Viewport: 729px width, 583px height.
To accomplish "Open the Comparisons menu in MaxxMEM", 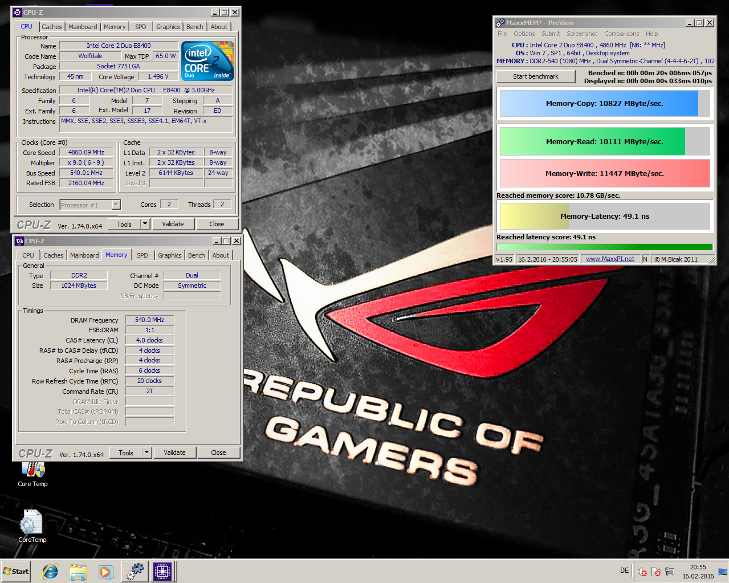I will pyautogui.click(x=622, y=34).
